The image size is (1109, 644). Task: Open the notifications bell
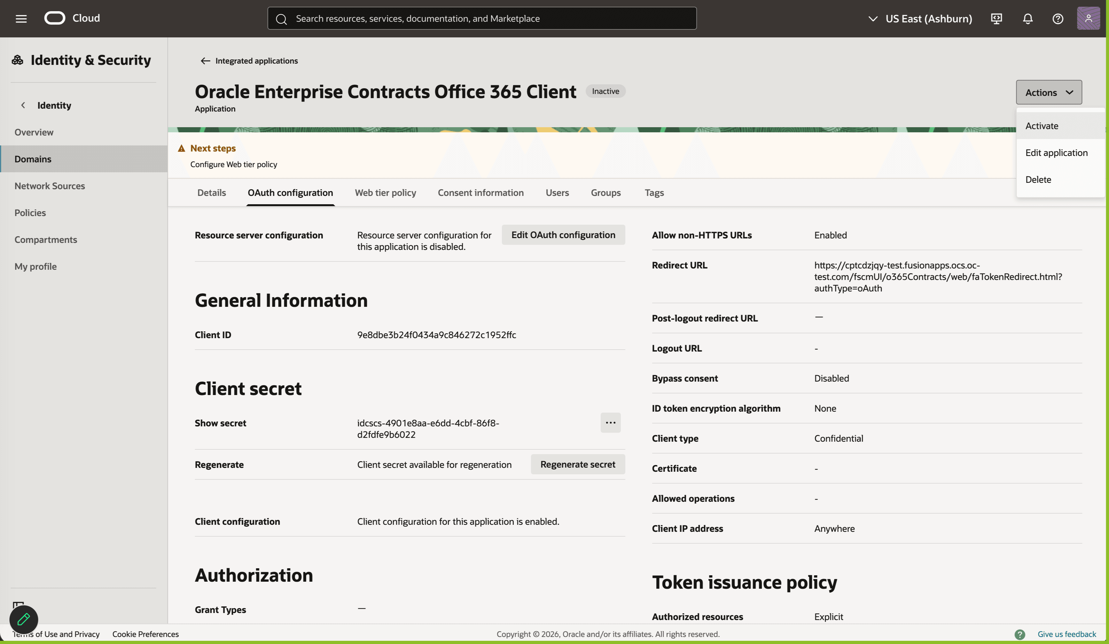click(1027, 19)
